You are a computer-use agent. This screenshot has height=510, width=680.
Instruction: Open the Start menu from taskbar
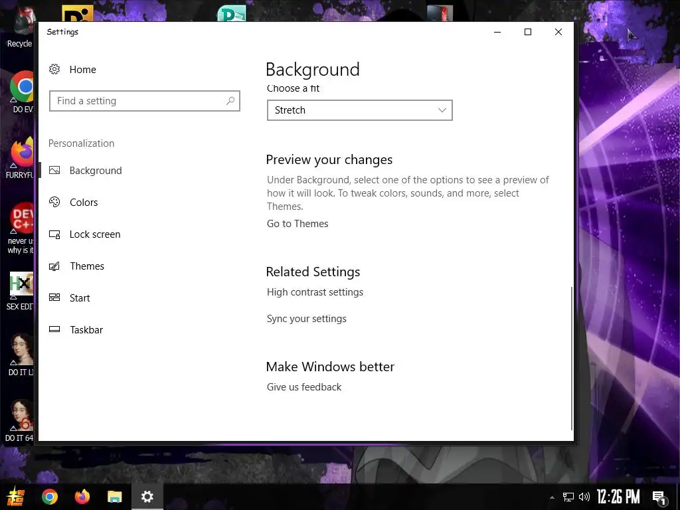pyautogui.click(x=15, y=496)
